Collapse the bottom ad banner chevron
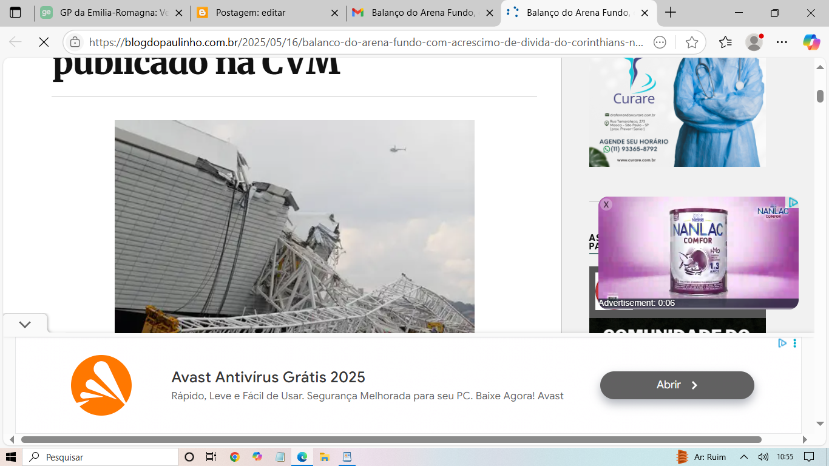 25,324
